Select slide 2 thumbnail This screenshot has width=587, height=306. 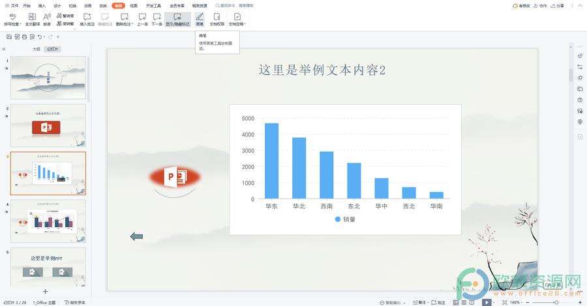point(48,126)
